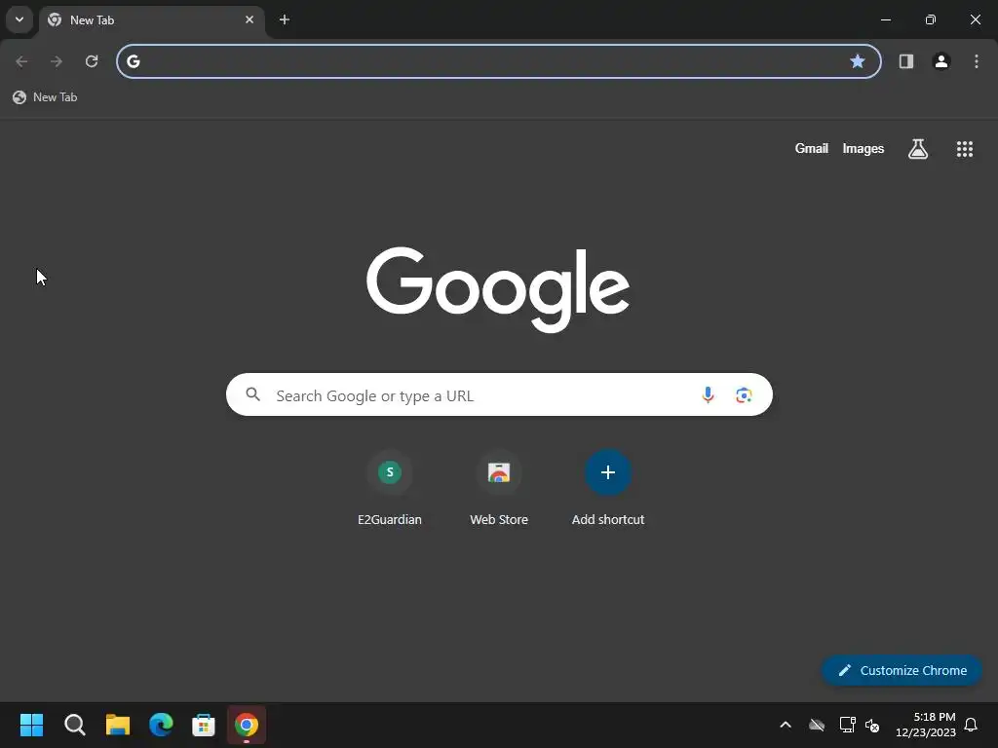Search by image with Google Lens
The image size is (998, 748).
[744, 395]
